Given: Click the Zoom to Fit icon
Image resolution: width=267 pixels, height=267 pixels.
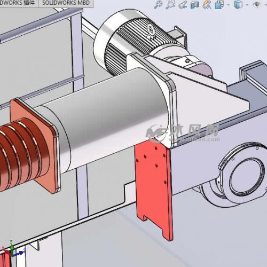Looking at the screenshot, I should [x=158, y=5].
